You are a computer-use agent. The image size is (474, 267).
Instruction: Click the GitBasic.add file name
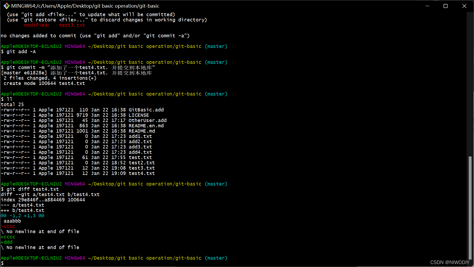146,110
